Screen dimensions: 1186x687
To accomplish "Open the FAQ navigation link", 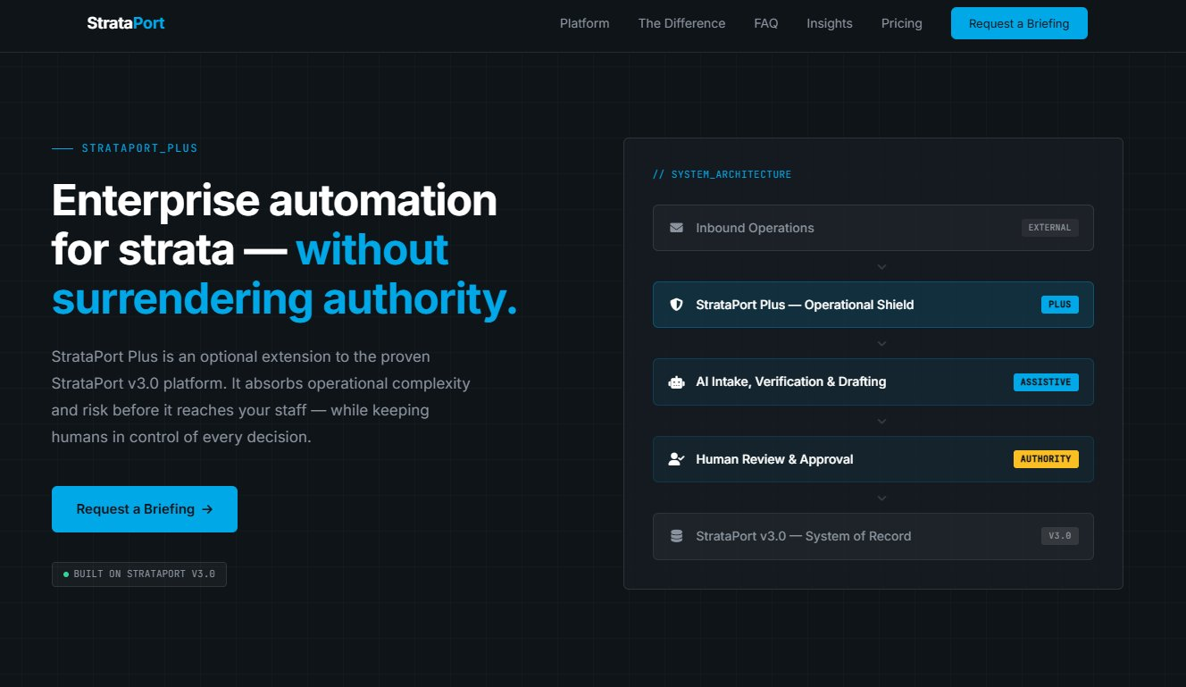I will [x=765, y=23].
